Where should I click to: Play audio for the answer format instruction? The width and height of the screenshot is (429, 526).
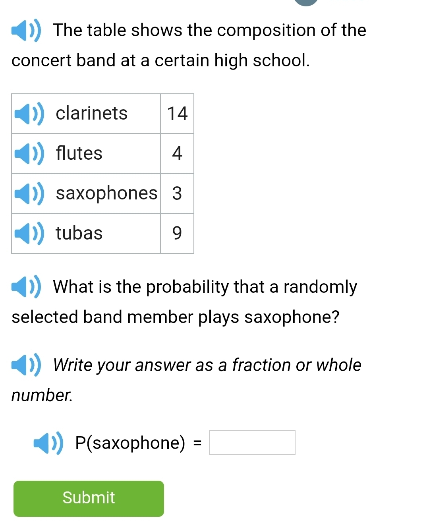click(26, 365)
